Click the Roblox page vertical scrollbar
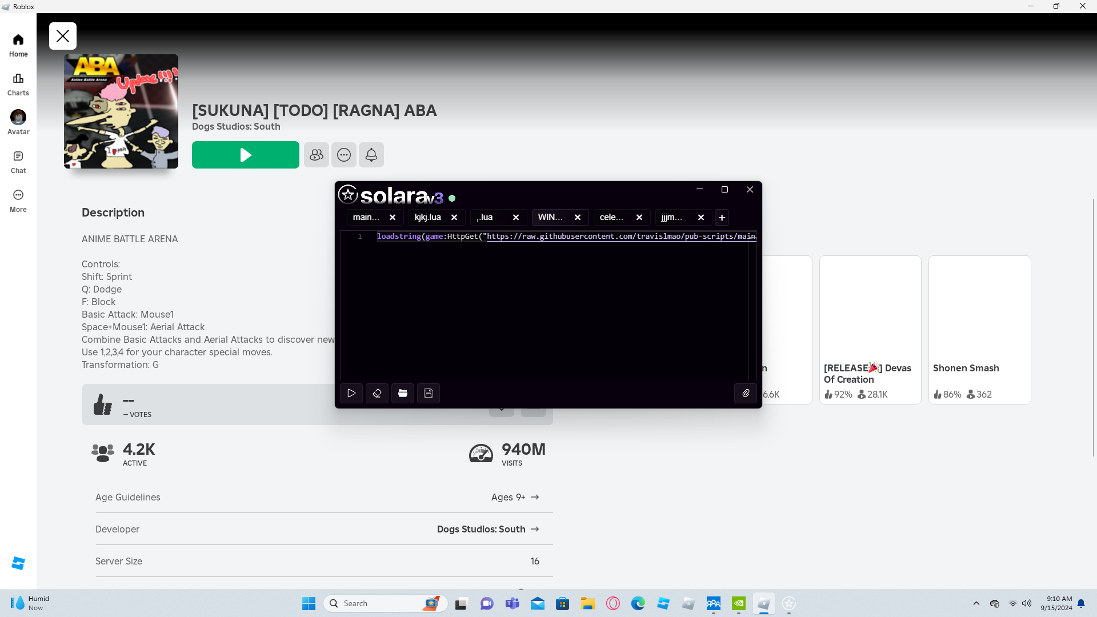 1094,327
